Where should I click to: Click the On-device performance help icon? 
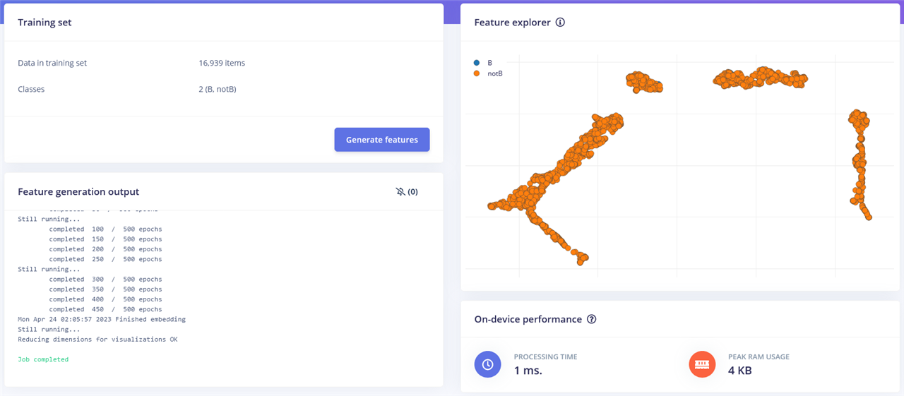(592, 319)
